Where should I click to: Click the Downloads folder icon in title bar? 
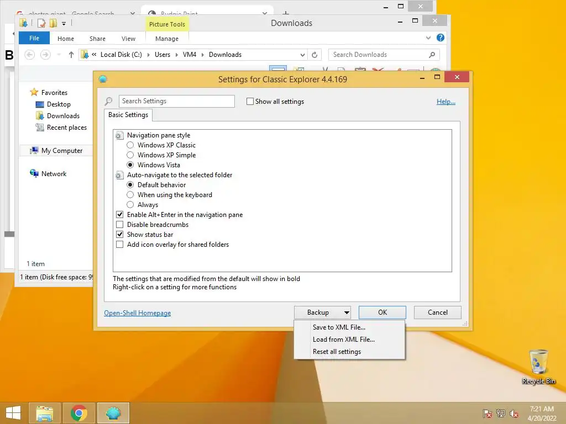23,23
